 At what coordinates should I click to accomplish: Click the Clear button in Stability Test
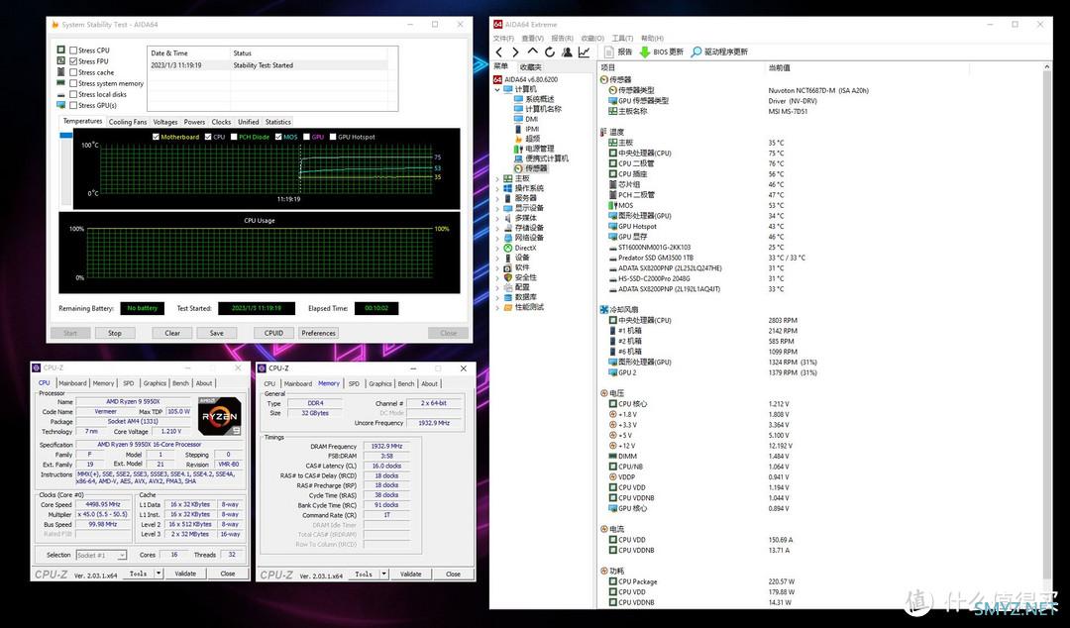coord(172,333)
